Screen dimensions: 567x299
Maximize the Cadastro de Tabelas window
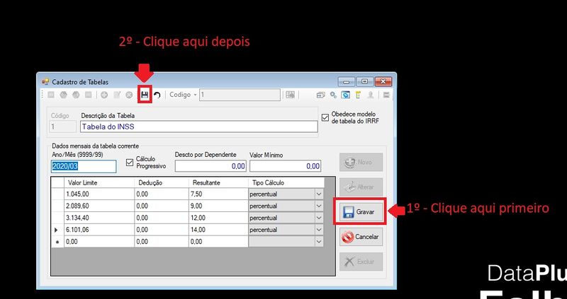364,82
